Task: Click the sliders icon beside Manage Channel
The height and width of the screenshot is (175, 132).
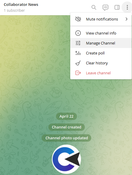Action: click(78, 43)
